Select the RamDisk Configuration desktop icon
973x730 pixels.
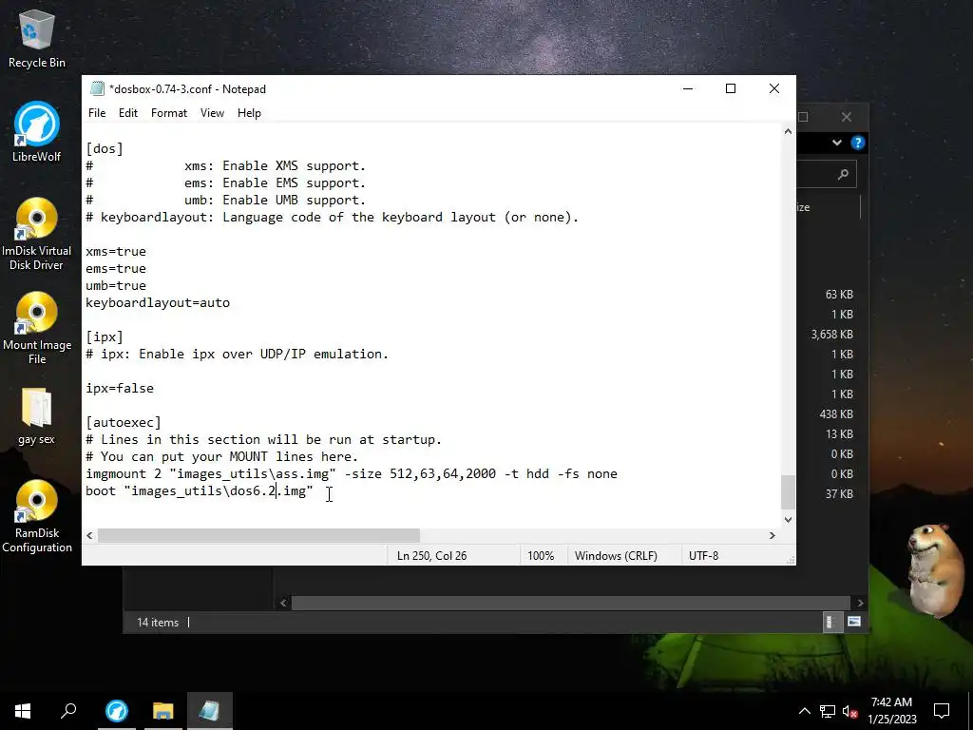click(x=37, y=516)
